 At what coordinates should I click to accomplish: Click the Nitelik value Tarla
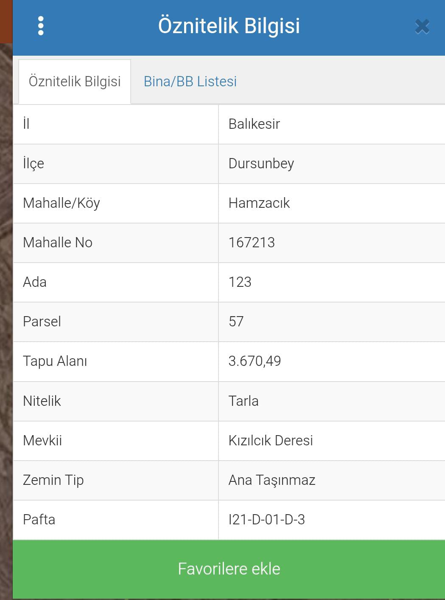tap(243, 401)
